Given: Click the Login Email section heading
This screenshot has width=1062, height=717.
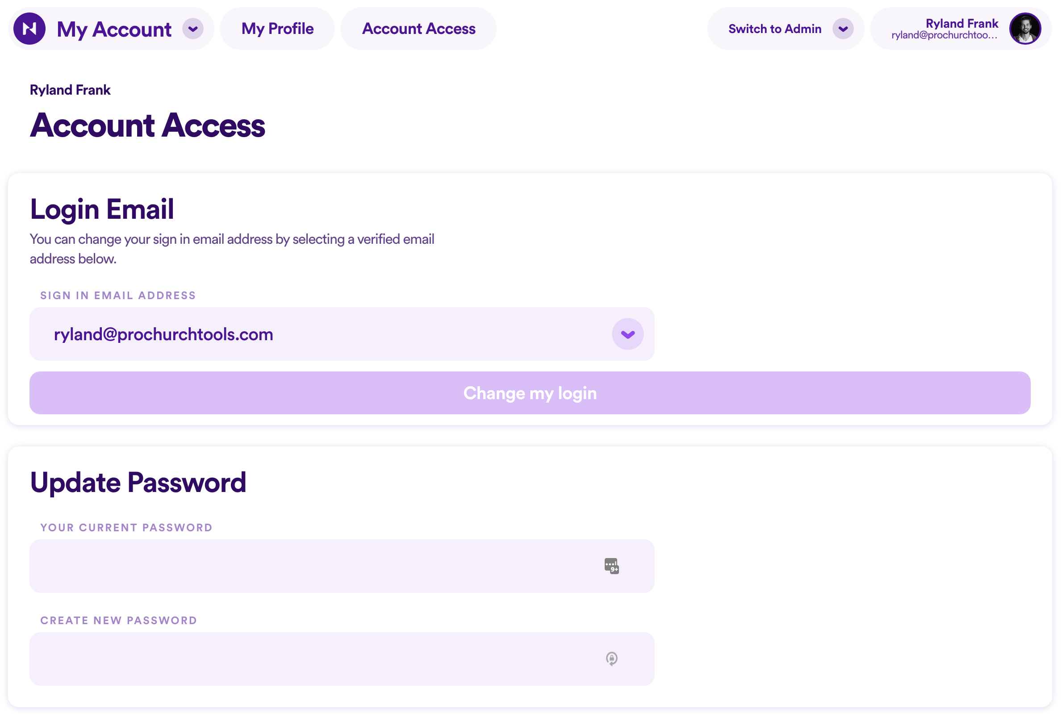Looking at the screenshot, I should point(102,209).
